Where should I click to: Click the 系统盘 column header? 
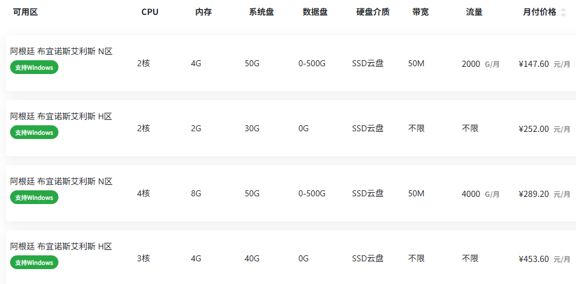pos(262,12)
